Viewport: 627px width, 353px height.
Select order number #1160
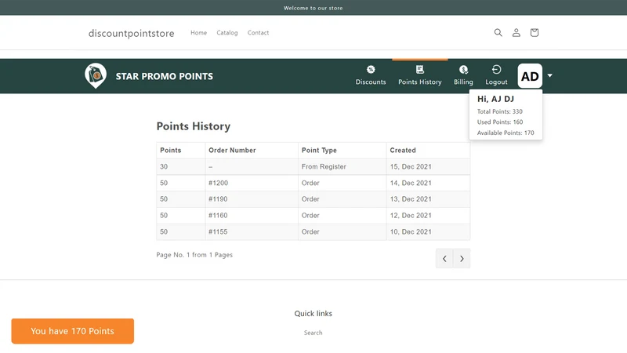tap(218, 215)
